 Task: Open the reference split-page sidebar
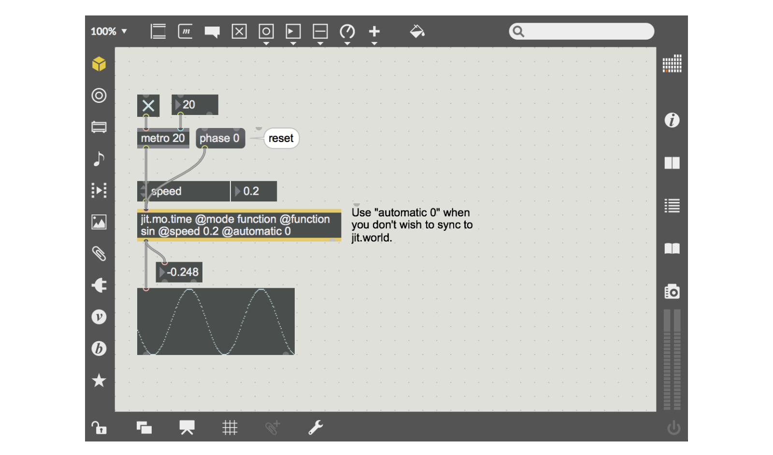[672, 163]
